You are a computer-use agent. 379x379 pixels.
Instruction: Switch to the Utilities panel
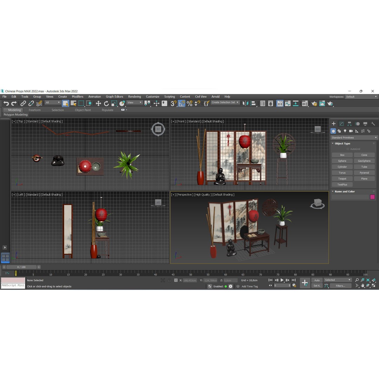pyautogui.click(x=373, y=124)
